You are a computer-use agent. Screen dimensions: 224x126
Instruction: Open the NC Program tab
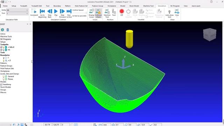tap(175, 6)
